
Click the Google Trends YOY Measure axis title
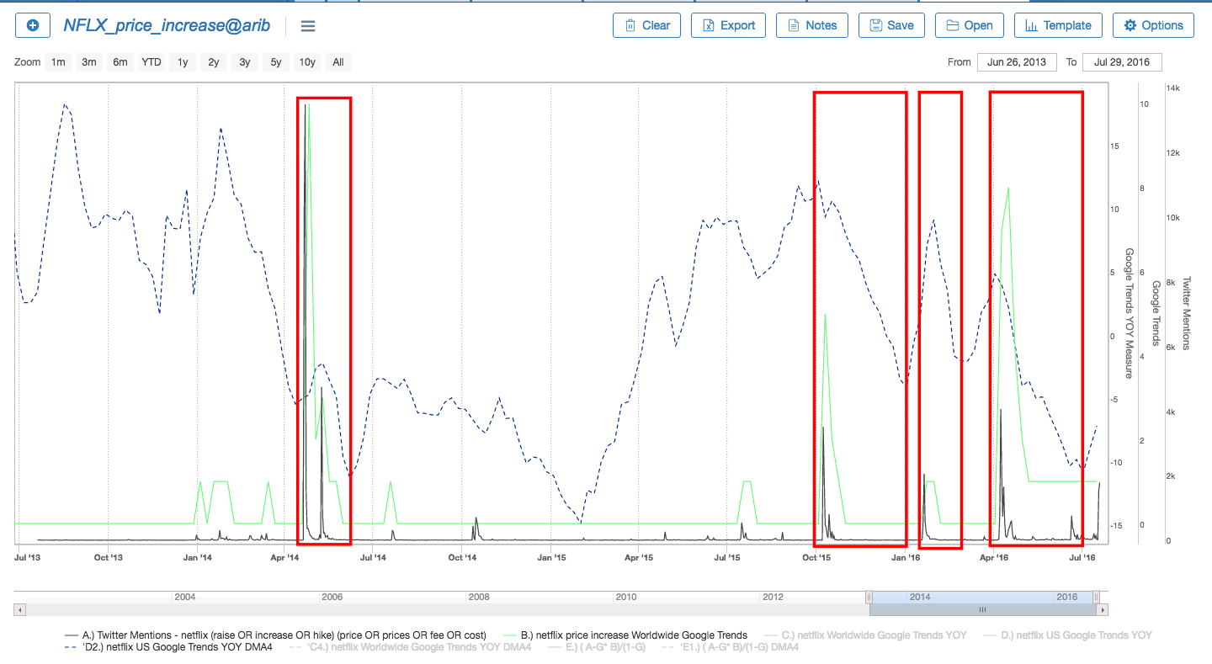[1130, 313]
